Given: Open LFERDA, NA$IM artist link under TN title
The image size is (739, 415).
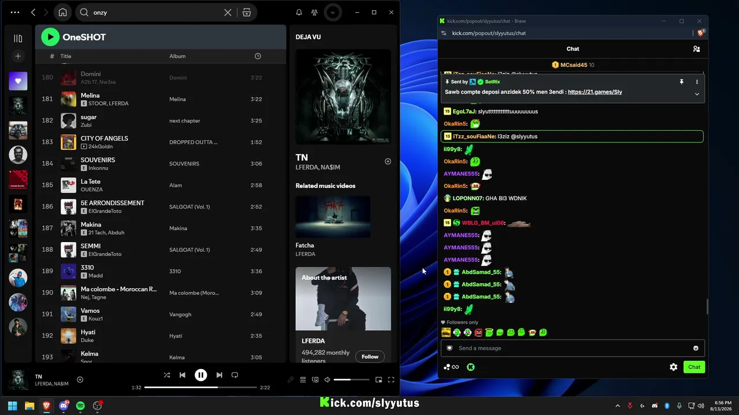Looking at the screenshot, I should (318, 167).
